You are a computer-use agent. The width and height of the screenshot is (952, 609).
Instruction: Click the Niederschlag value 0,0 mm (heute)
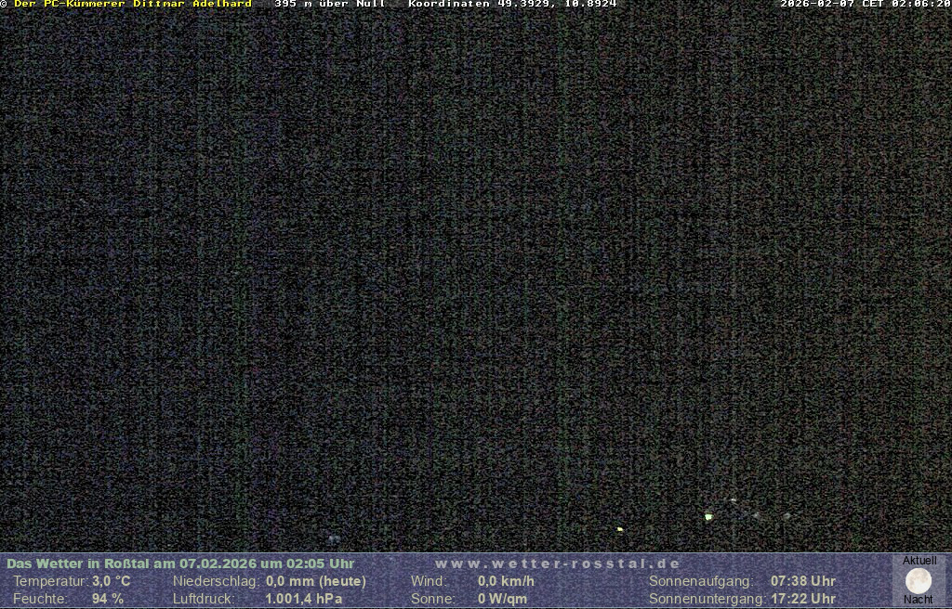point(315,581)
